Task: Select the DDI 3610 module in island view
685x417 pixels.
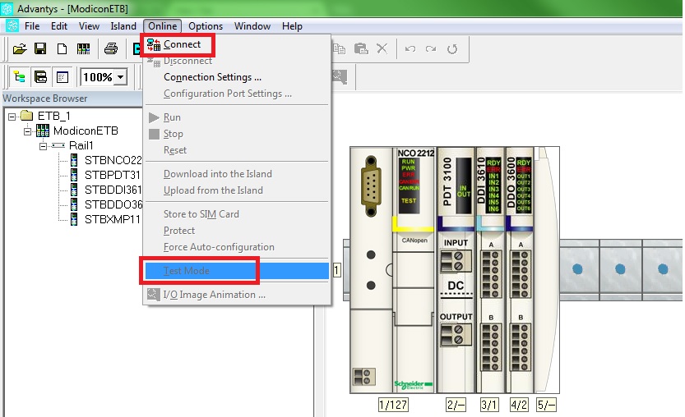Action: click(x=490, y=269)
